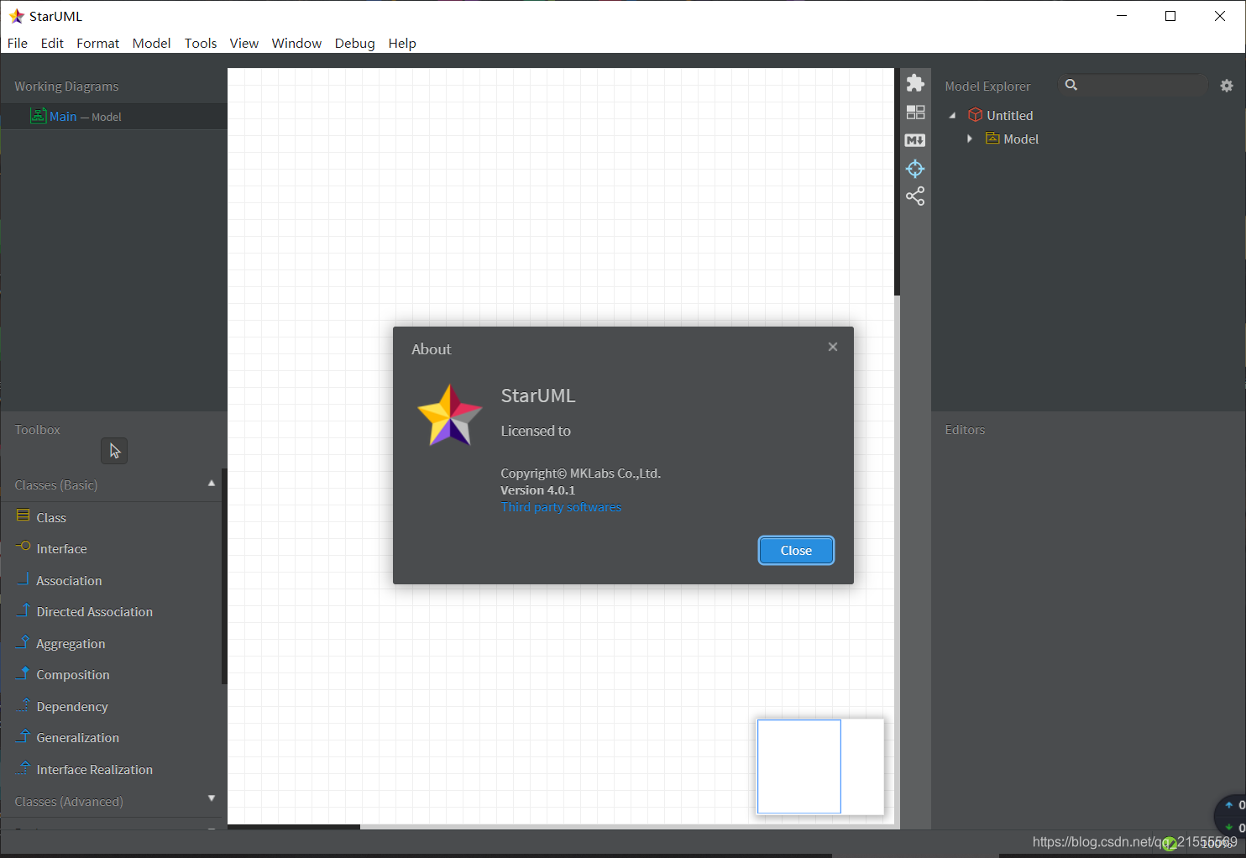Click the StarUML title bar icon

[16, 16]
